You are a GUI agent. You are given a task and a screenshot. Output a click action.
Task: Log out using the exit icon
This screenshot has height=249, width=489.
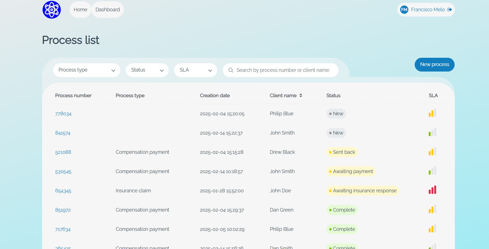(x=450, y=9)
